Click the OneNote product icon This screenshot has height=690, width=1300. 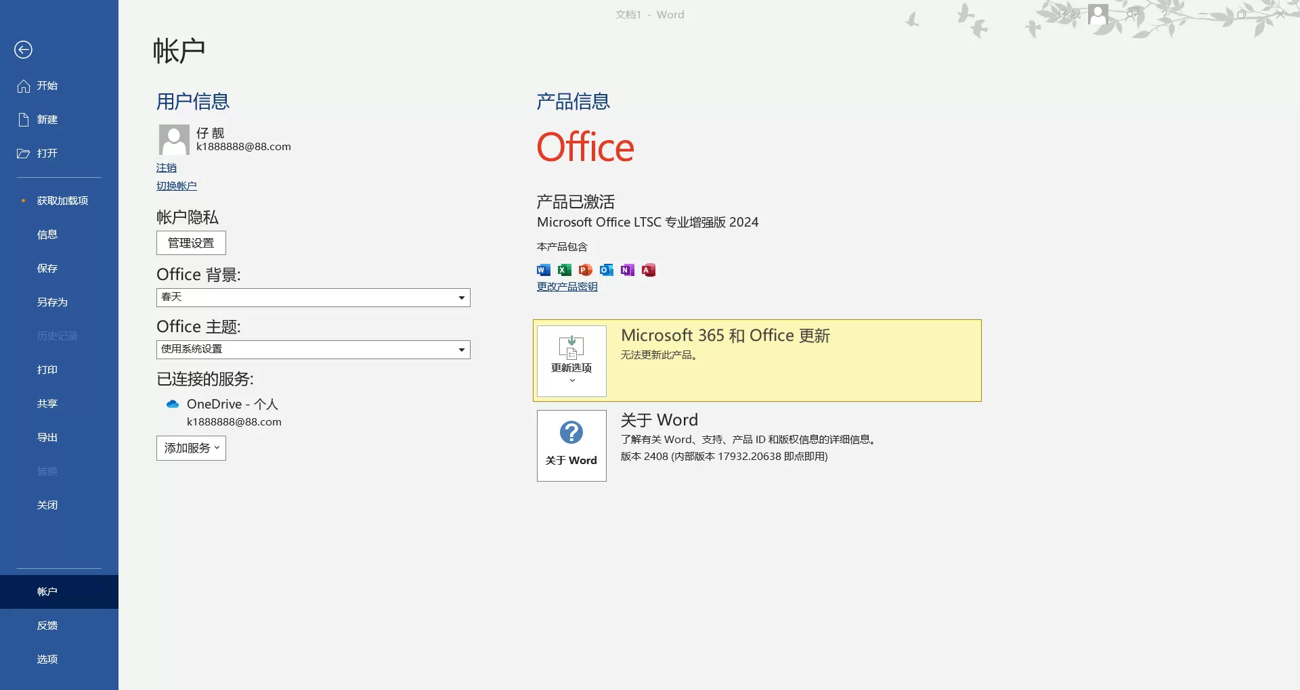627,270
